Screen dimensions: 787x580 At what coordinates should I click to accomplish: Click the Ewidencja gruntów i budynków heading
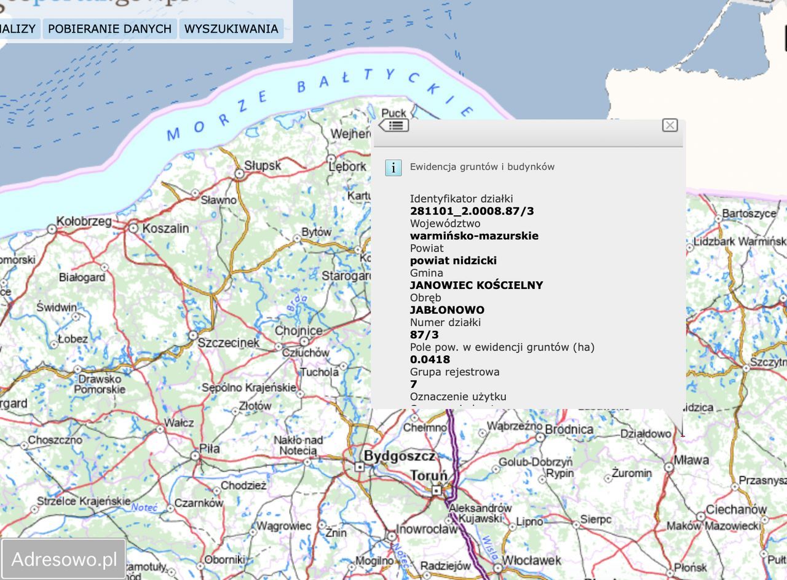coord(482,167)
